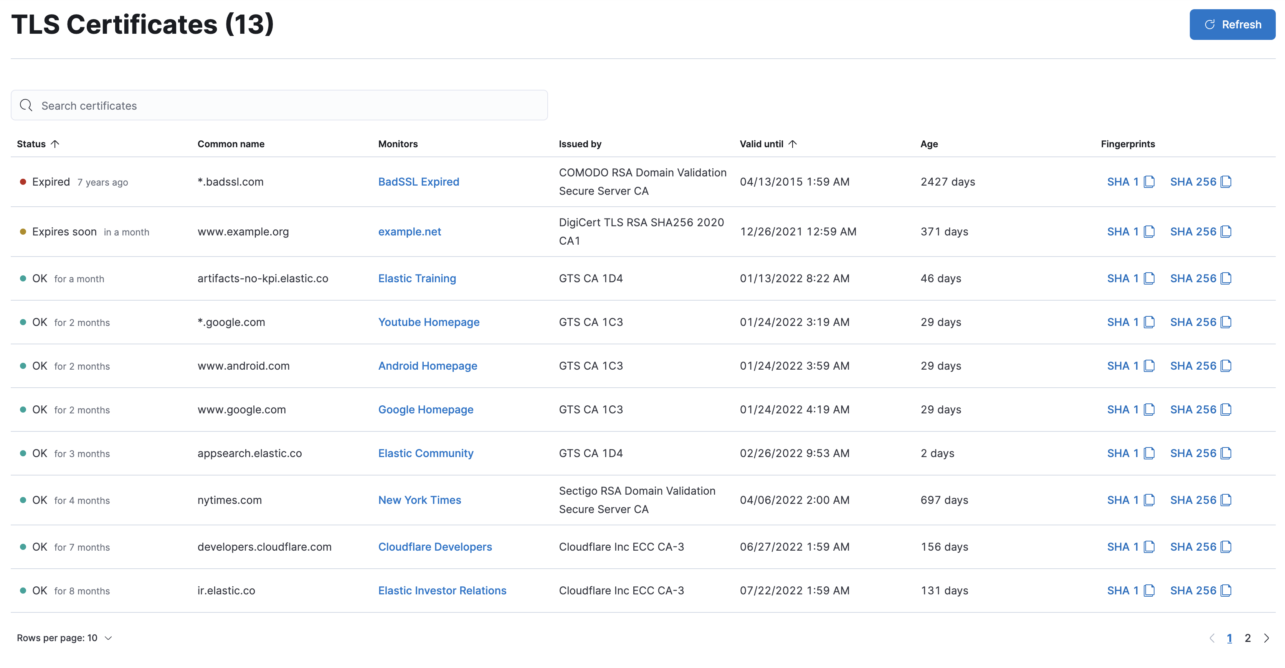The height and width of the screenshot is (668, 1285).
Task: Open the New York Times monitor
Action: point(420,500)
